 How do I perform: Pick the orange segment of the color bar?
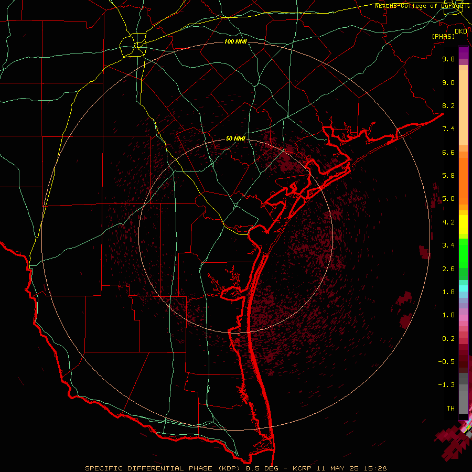[x=463, y=181]
